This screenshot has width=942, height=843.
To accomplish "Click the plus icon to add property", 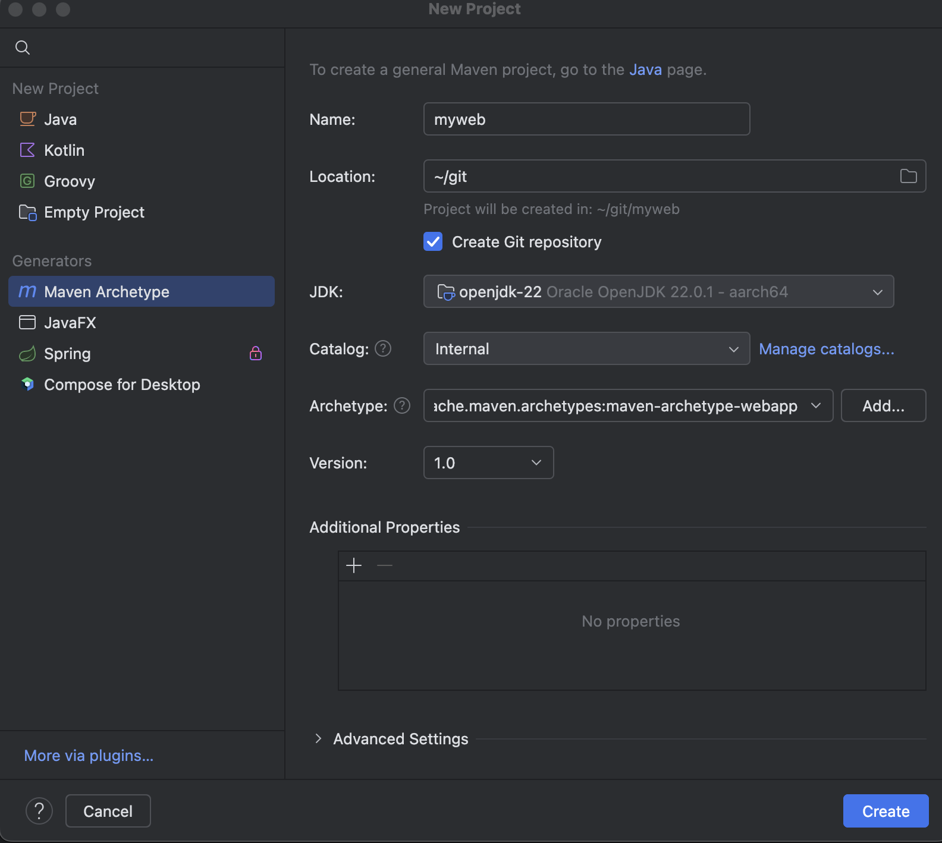I will pyautogui.click(x=354, y=565).
